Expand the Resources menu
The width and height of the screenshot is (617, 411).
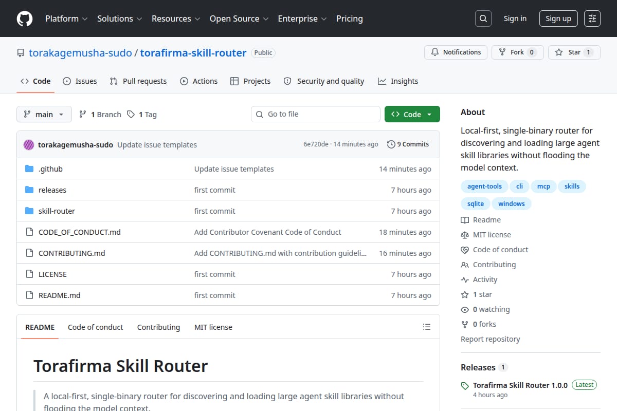click(175, 18)
